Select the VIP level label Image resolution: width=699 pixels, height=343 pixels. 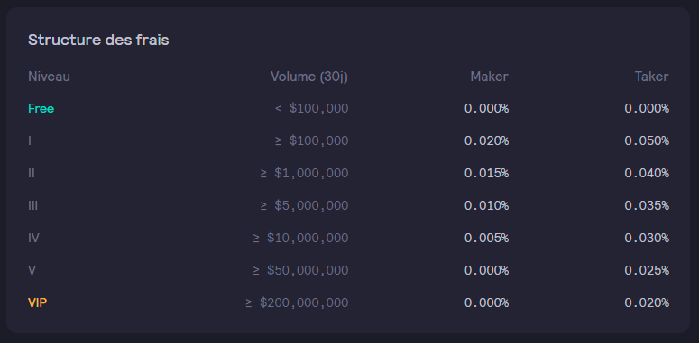pos(38,303)
